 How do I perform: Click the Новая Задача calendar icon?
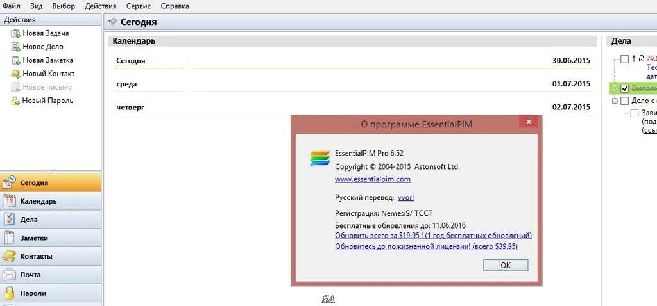click(15, 33)
